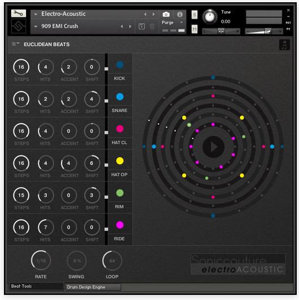
Task: Click the KICK track level fader handle
Action: click(106, 69)
